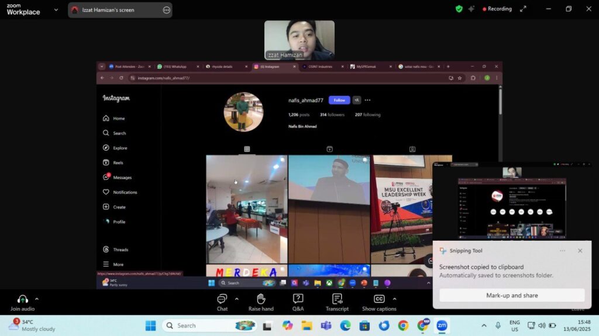Click the Snipping Tool screenshot preview

pos(512,201)
